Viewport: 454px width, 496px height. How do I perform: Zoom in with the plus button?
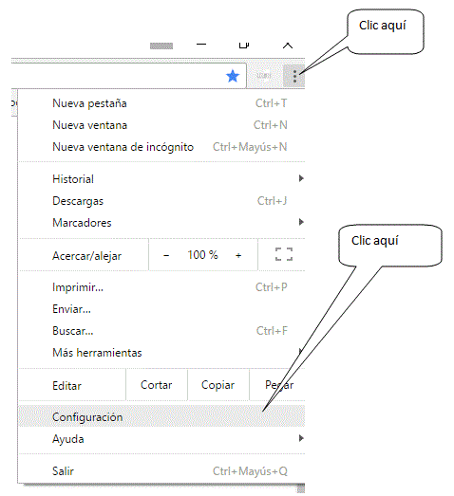238,255
